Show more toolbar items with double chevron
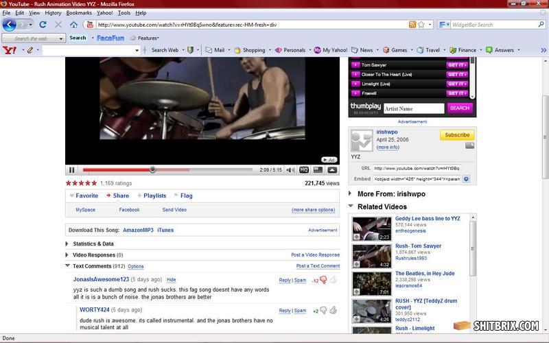Image resolution: width=549 pixels, height=343 pixels. click(x=543, y=50)
